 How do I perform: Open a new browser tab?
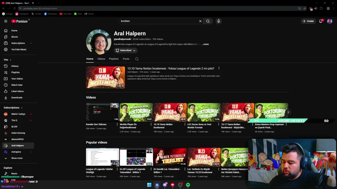click(38, 3)
